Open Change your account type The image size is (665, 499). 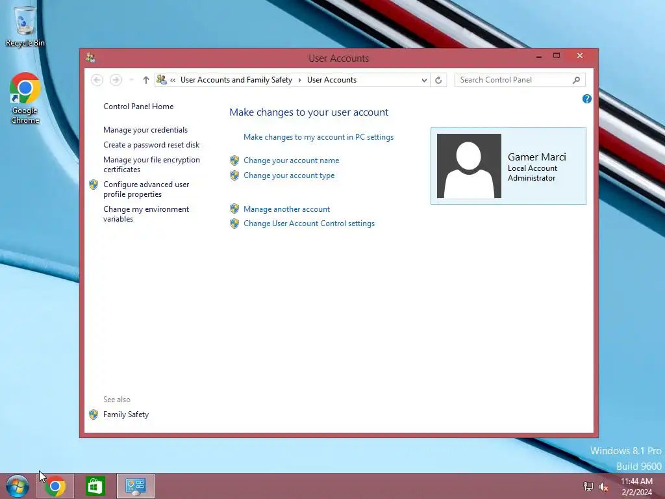pyautogui.click(x=289, y=175)
